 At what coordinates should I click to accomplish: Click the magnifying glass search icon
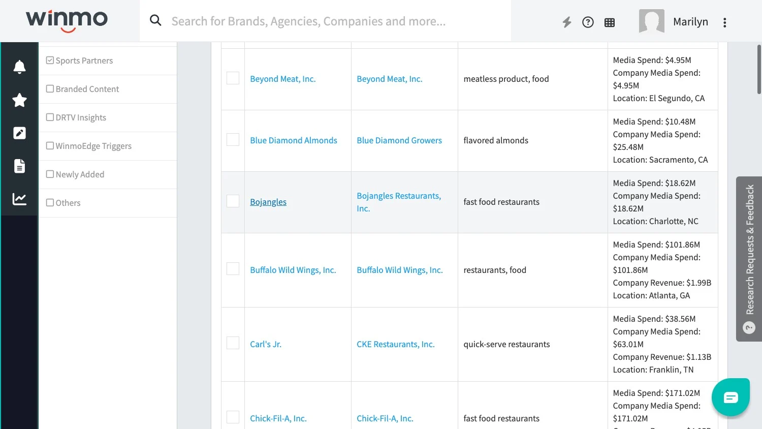pyautogui.click(x=155, y=20)
